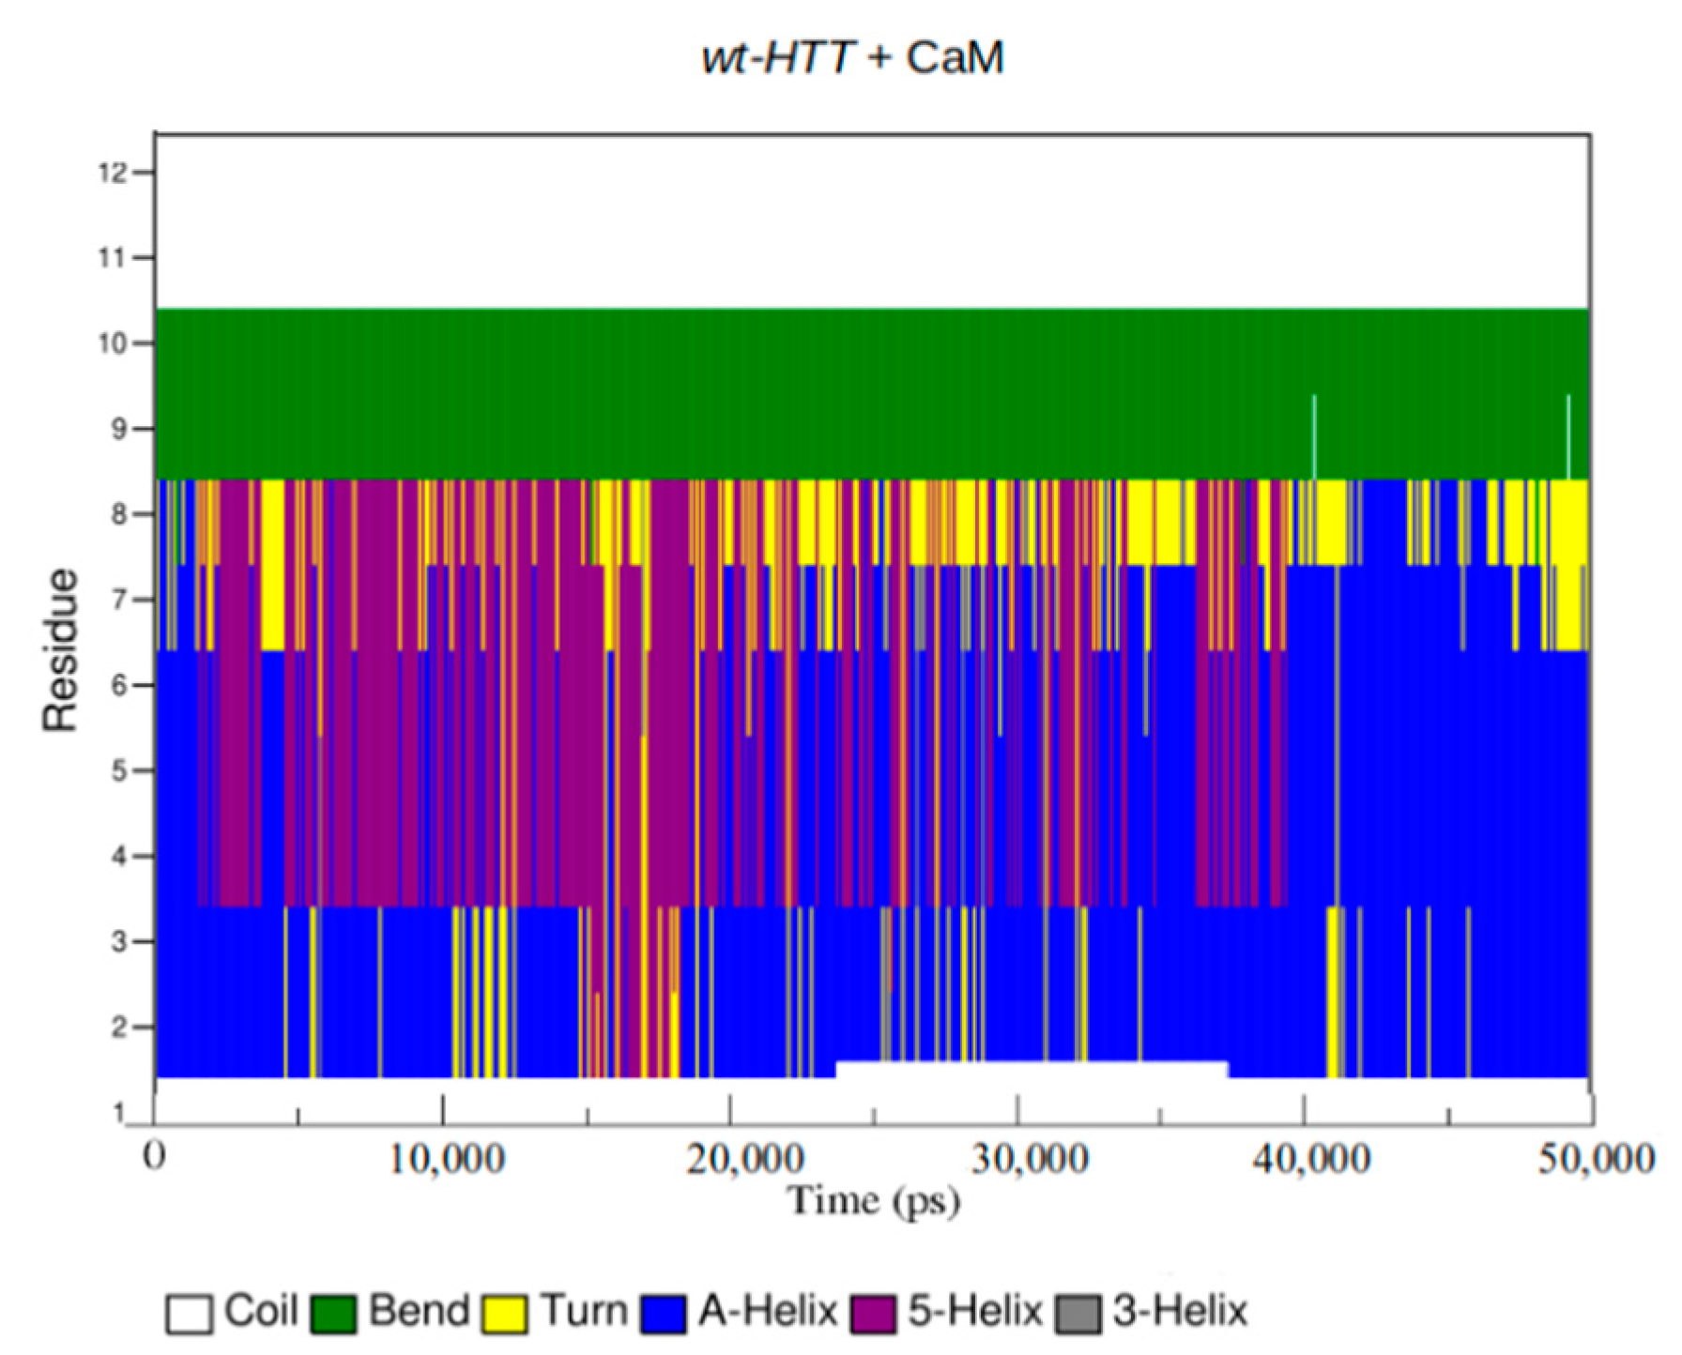The width and height of the screenshot is (1682, 1355).
Task: Click the white Coil legend swatch
Action: coord(189,1314)
